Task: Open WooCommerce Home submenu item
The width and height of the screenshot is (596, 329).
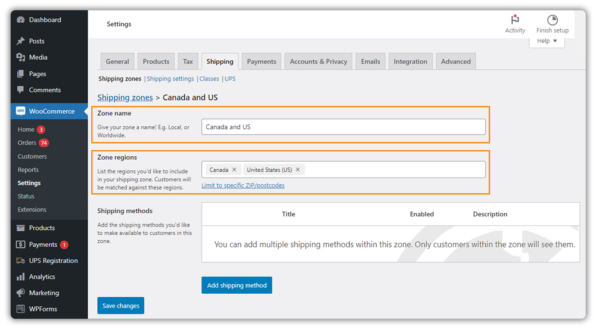Action: [26, 129]
